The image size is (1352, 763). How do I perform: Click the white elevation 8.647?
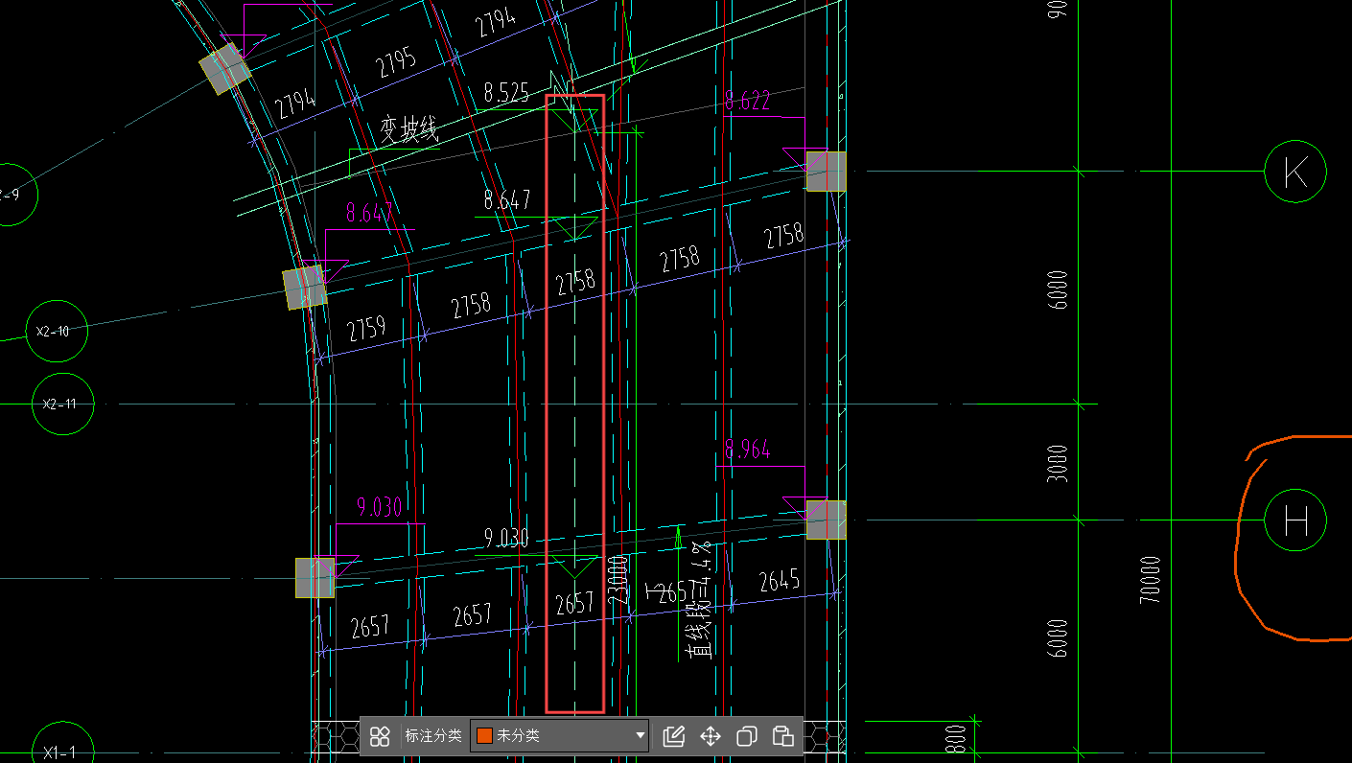pyautogui.click(x=507, y=200)
